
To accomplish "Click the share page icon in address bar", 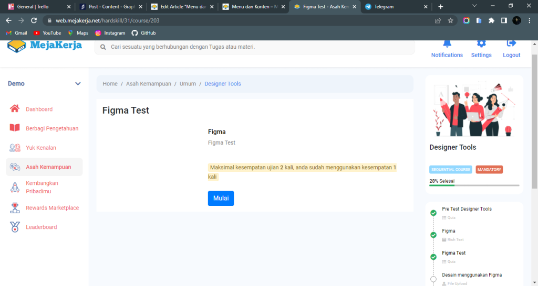I will click(438, 20).
